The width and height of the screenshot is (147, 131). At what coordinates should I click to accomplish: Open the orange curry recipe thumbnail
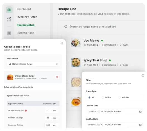coord(76,102)
